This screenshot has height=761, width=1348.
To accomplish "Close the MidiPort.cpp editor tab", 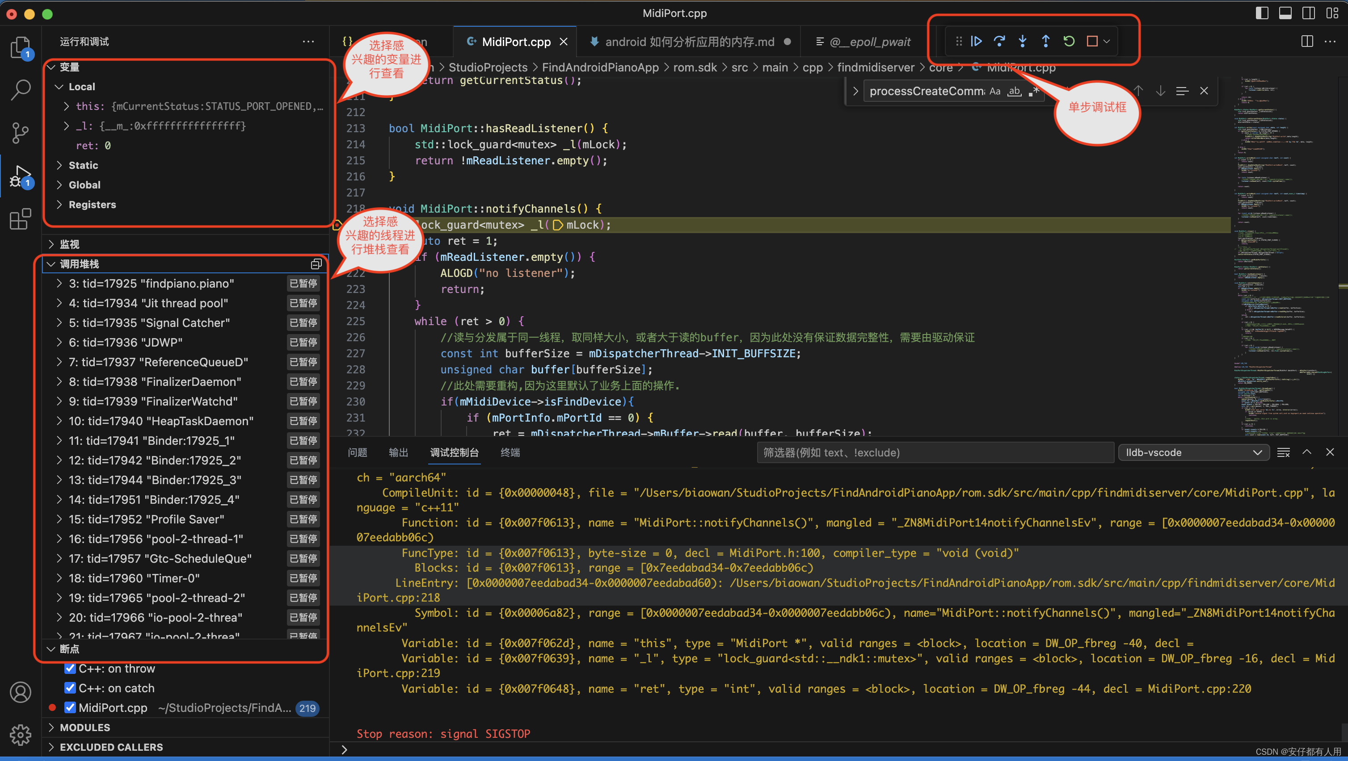I will [563, 42].
